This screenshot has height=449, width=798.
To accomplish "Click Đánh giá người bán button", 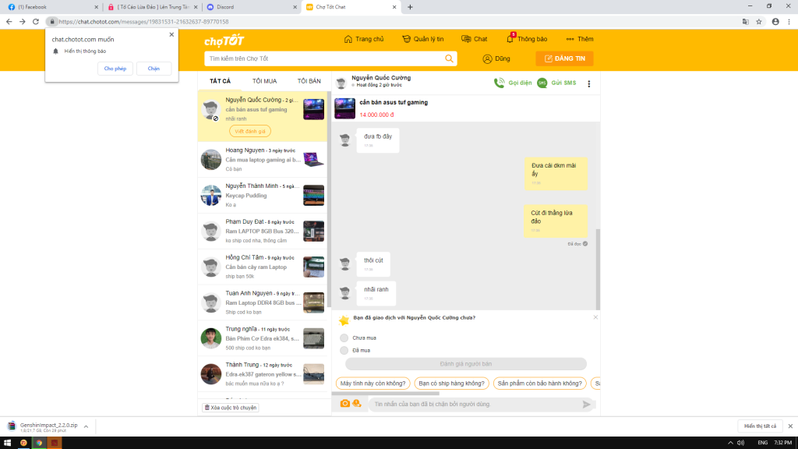I will coord(466,364).
